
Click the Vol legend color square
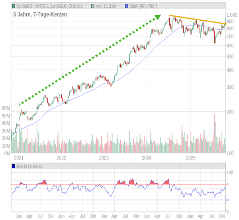click(x=93, y=6)
